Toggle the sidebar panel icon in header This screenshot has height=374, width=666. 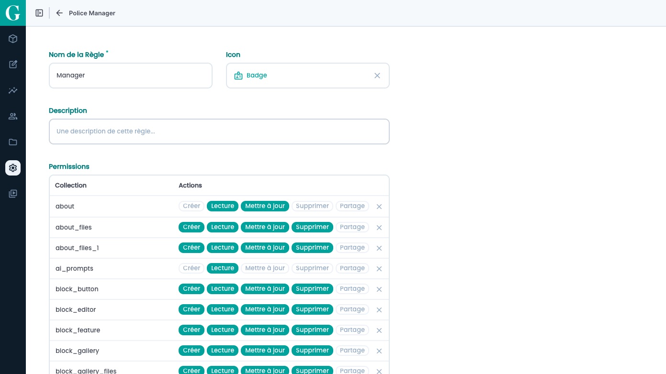point(39,13)
